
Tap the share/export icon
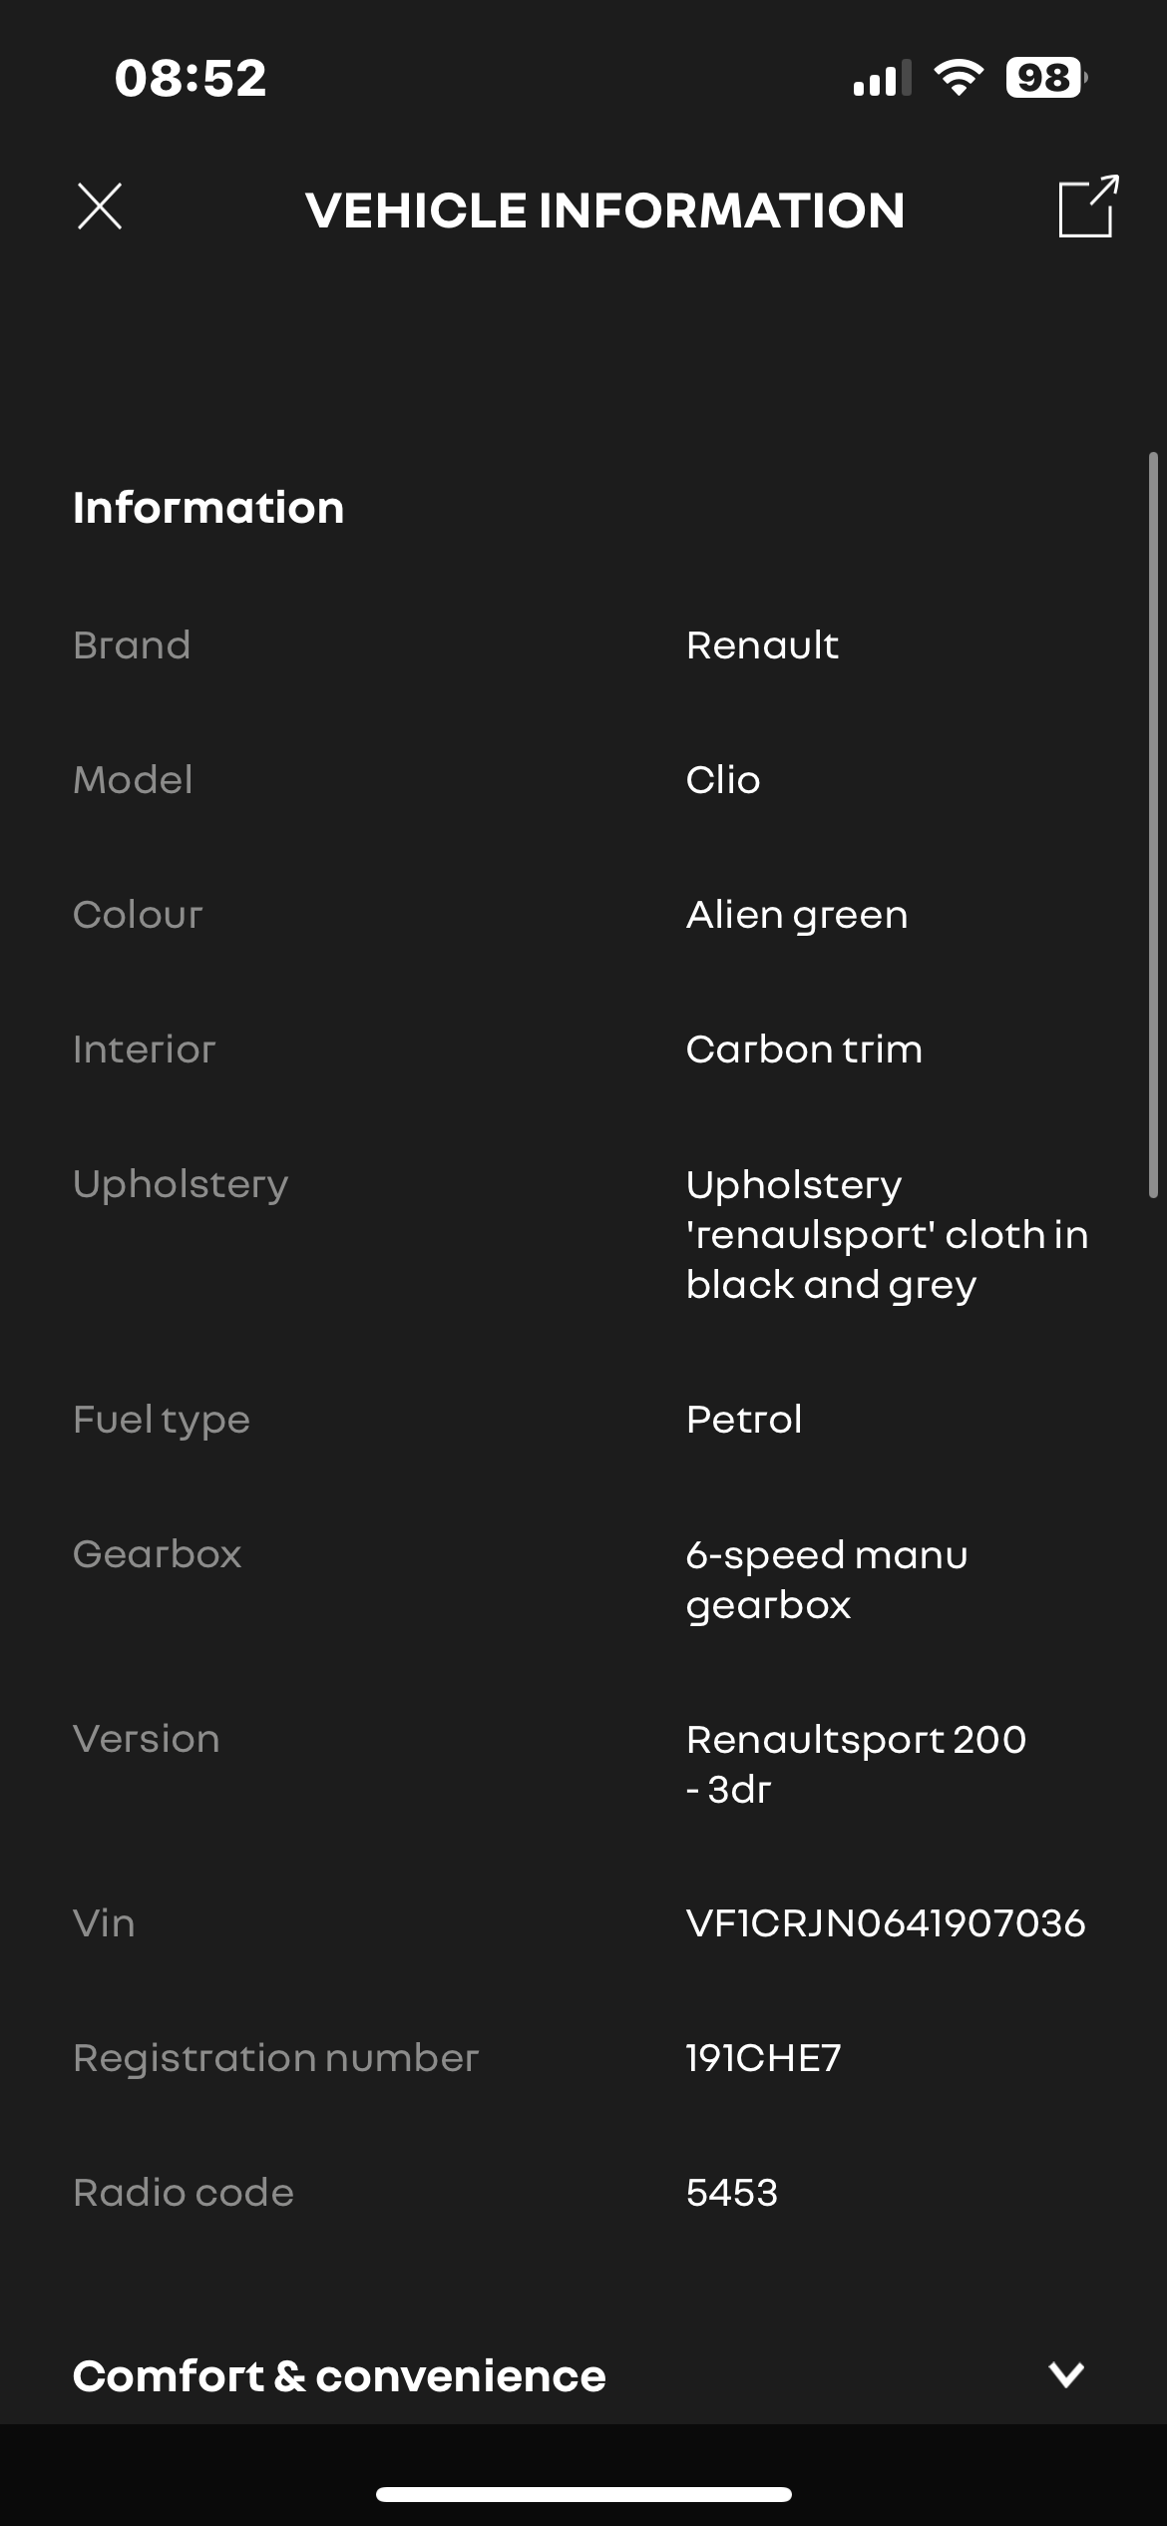pyautogui.click(x=1087, y=207)
